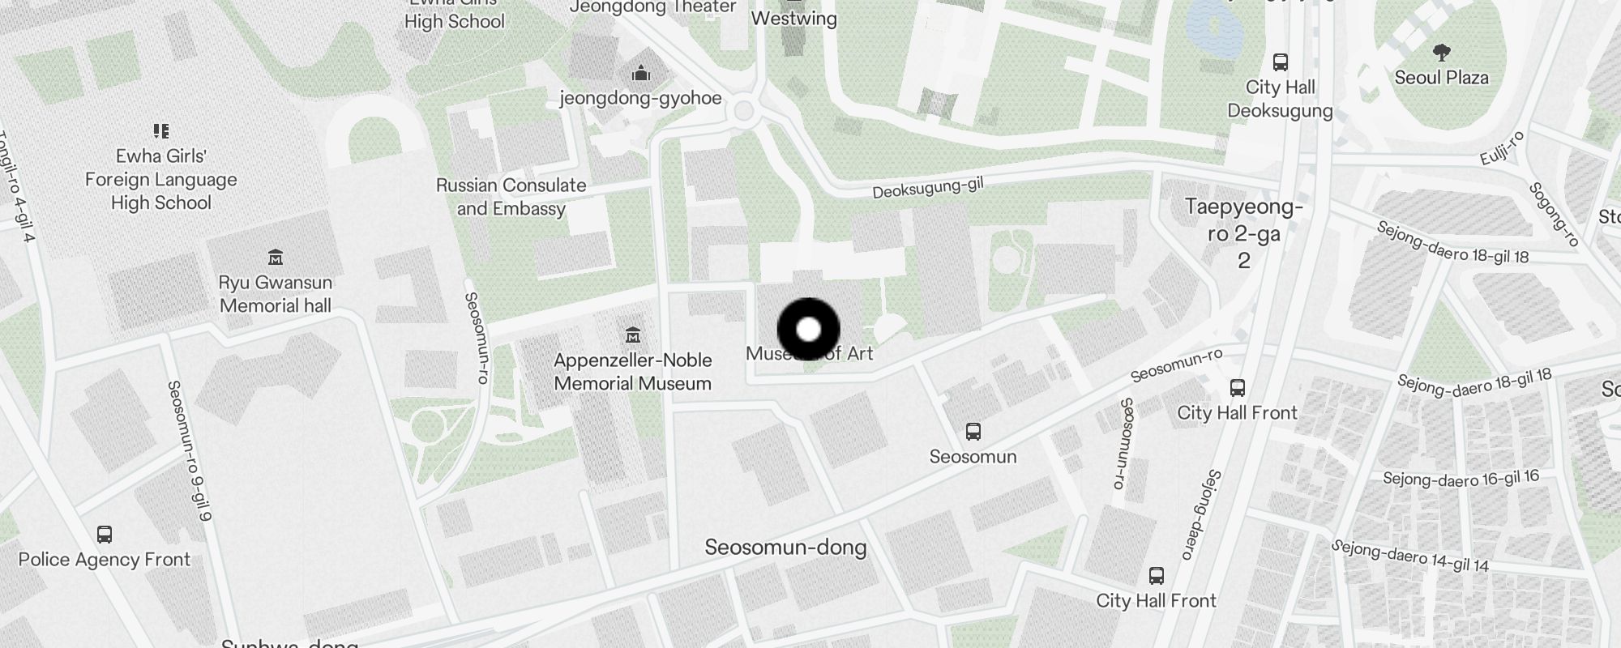Click the Museum of Art label

point(810,353)
